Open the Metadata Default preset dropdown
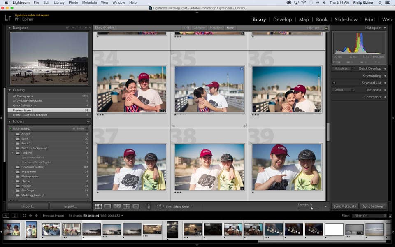Image resolution: width=395 pixels, height=247 pixels. [x=344, y=90]
